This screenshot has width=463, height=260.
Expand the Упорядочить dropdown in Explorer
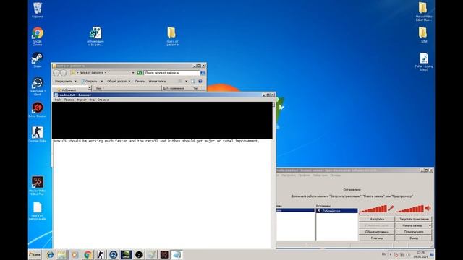(x=66, y=81)
